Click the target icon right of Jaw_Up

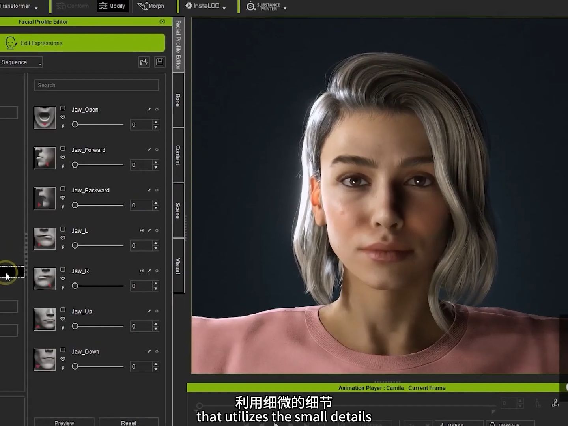pyautogui.click(x=157, y=311)
